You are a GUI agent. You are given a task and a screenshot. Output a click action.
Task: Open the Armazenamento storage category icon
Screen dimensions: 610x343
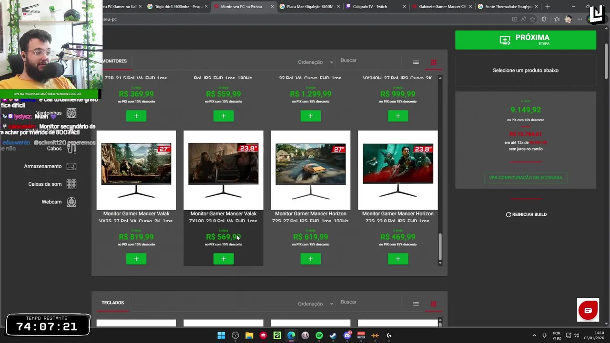(x=71, y=166)
